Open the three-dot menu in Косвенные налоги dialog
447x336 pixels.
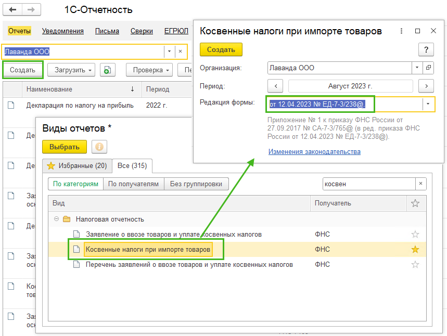tap(401, 31)
